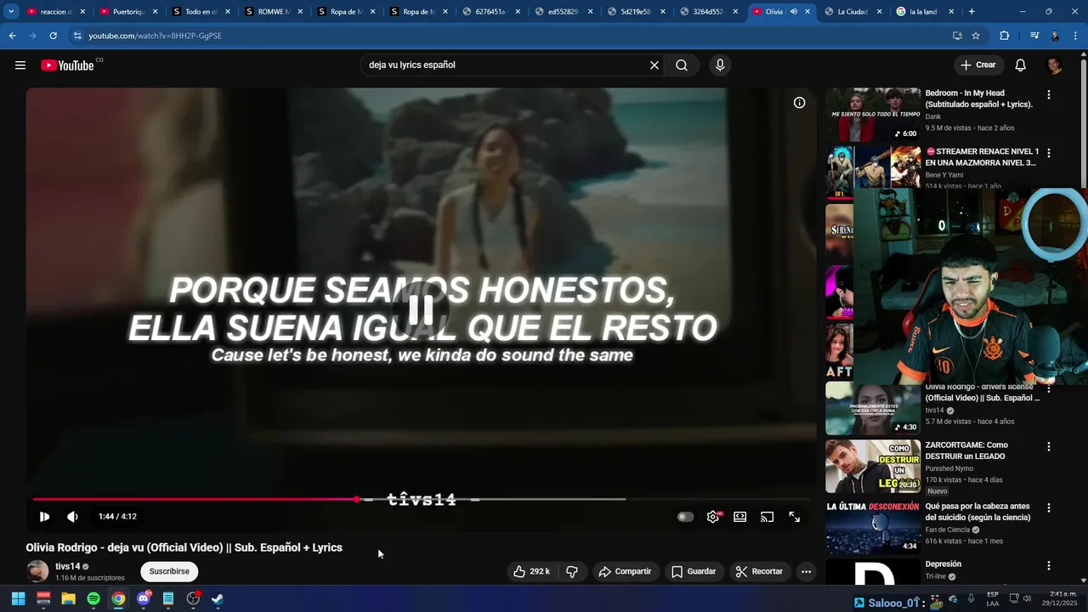Switch to the 'reaccion' browser tab

pos(54,12)
